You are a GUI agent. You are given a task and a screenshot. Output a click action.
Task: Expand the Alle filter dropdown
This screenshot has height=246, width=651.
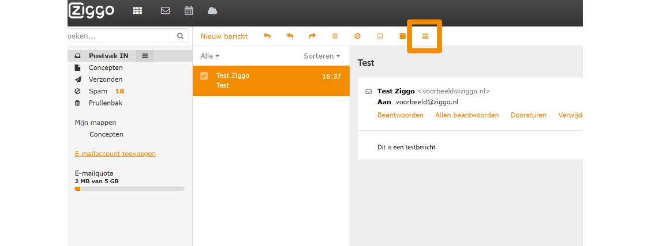[209, 56]
